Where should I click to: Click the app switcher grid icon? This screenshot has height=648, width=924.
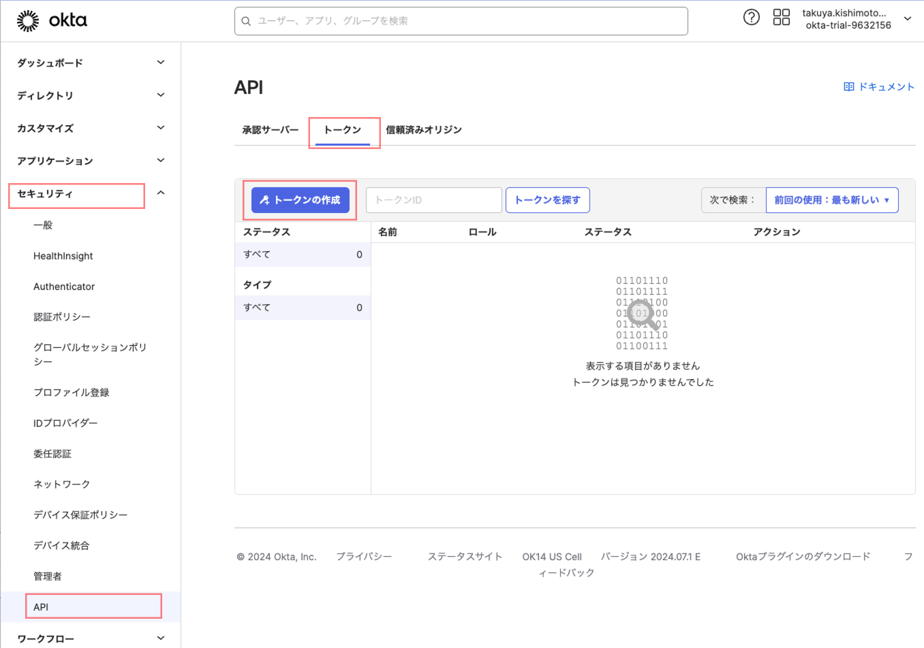[781, 17]
